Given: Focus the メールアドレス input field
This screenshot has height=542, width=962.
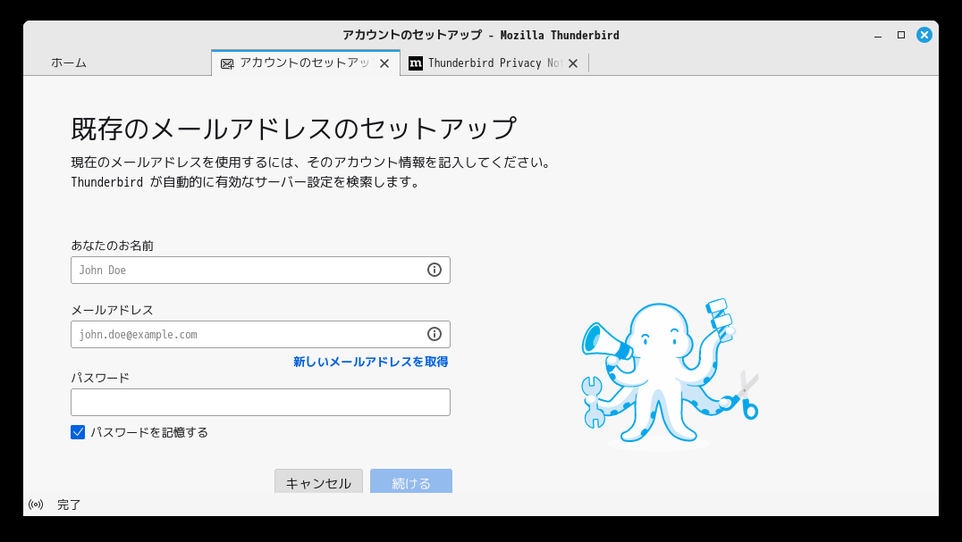Looking at the screenshot, I should pos(260,334).
